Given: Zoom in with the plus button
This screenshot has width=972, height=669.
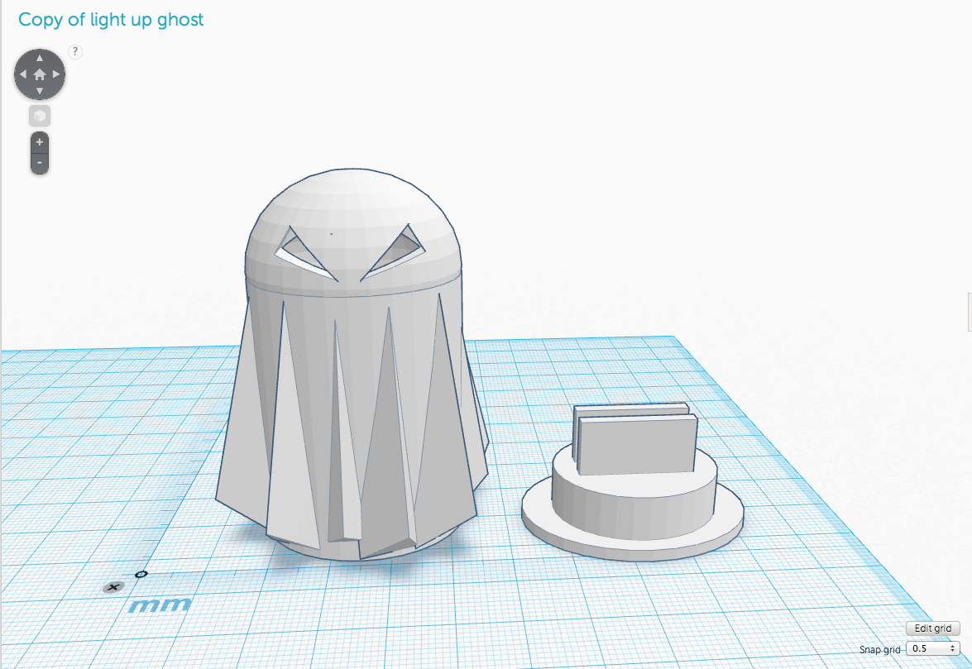Looking at the screenshot, I should [40, 142].
